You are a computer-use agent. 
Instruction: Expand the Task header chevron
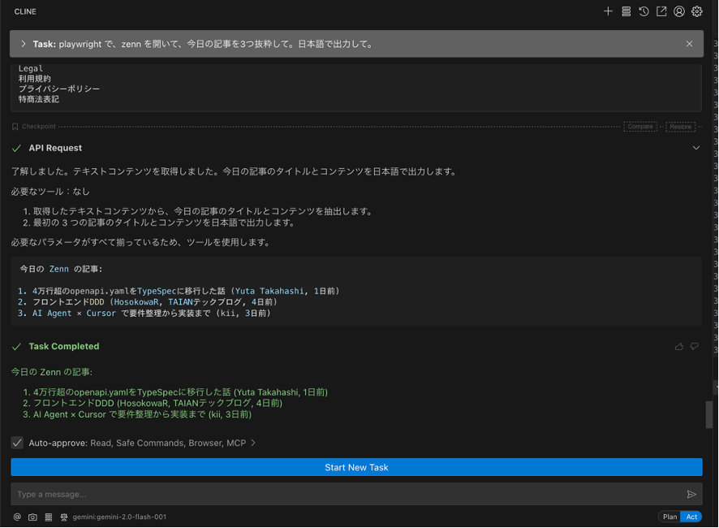24,44
